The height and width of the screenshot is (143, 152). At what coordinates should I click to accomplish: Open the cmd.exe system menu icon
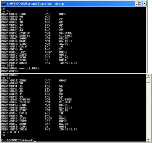coord(3,4)
